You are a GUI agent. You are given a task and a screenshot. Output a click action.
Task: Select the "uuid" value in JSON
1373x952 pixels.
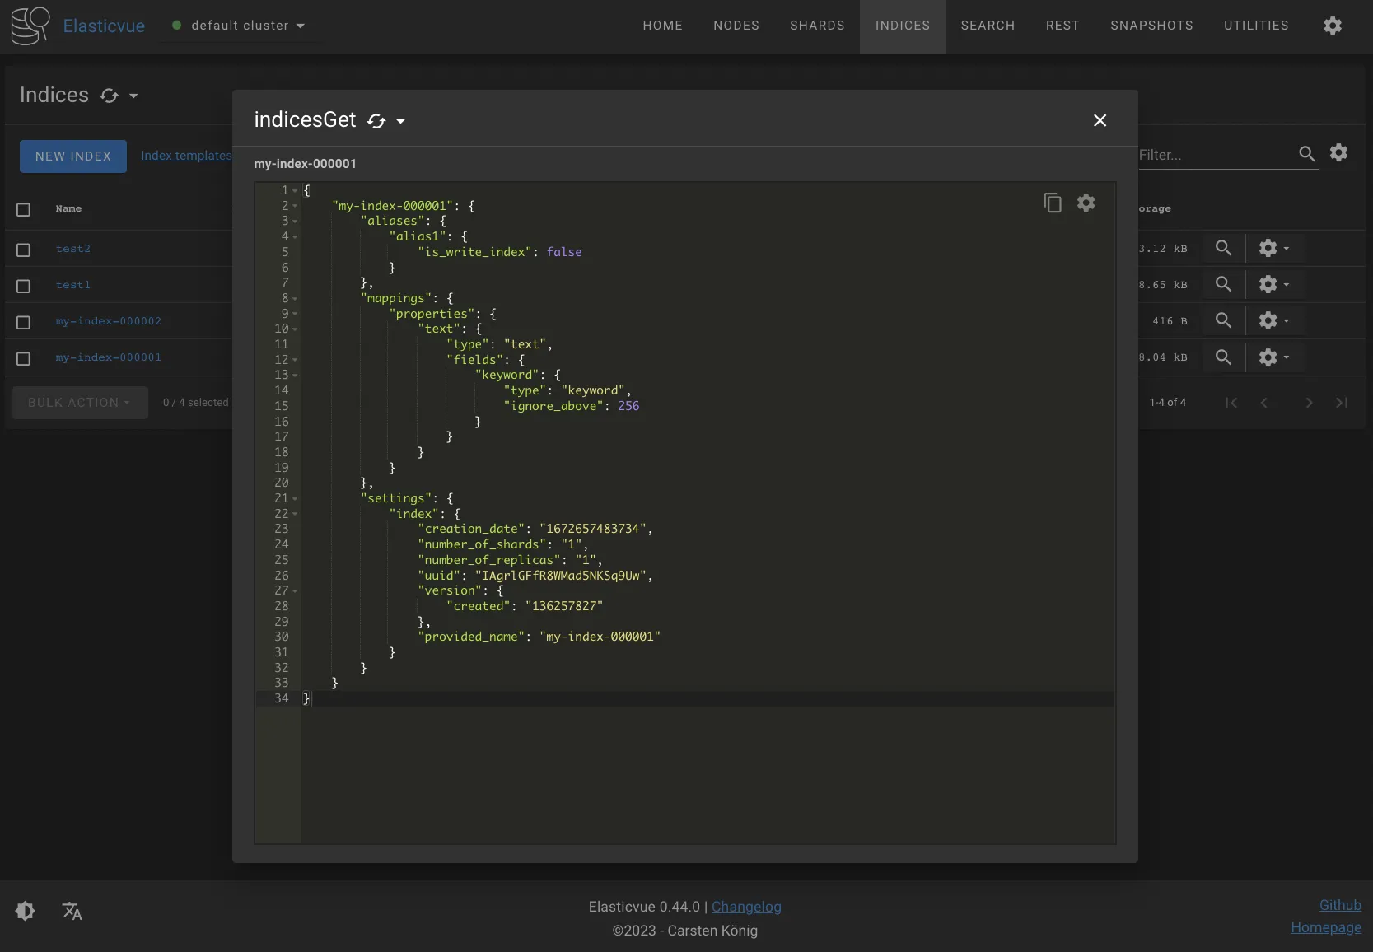pos(560,576)
